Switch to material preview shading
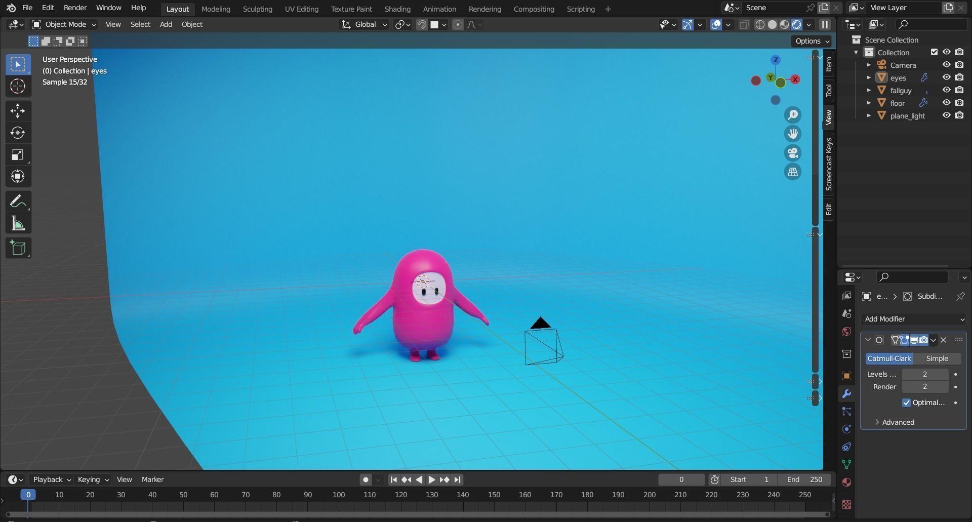The height and width of the screenshot is (522, 972). pos(784,24)
